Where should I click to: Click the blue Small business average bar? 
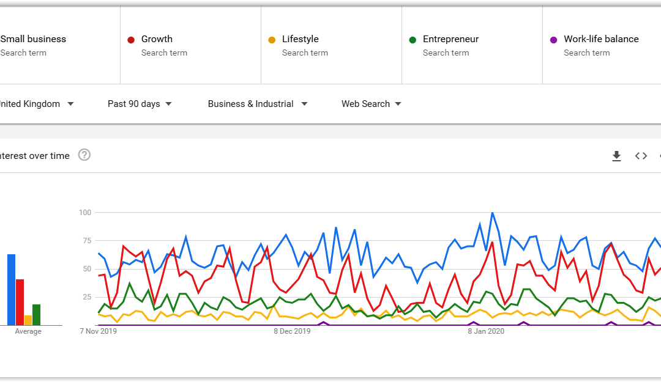pos(11,290)
